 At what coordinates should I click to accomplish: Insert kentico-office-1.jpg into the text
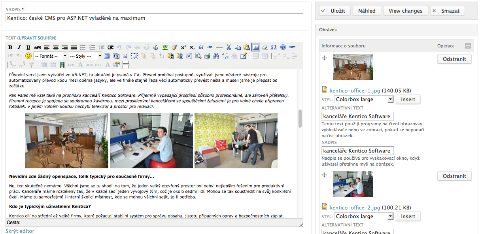408,99
